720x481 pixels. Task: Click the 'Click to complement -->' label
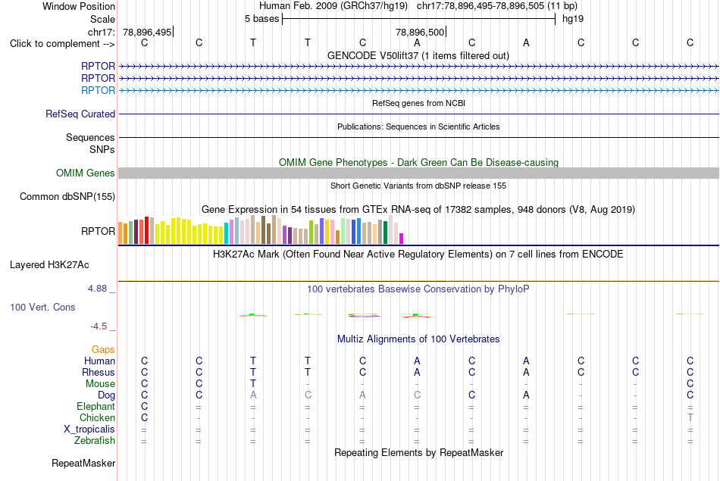click(x=62, y=44)
